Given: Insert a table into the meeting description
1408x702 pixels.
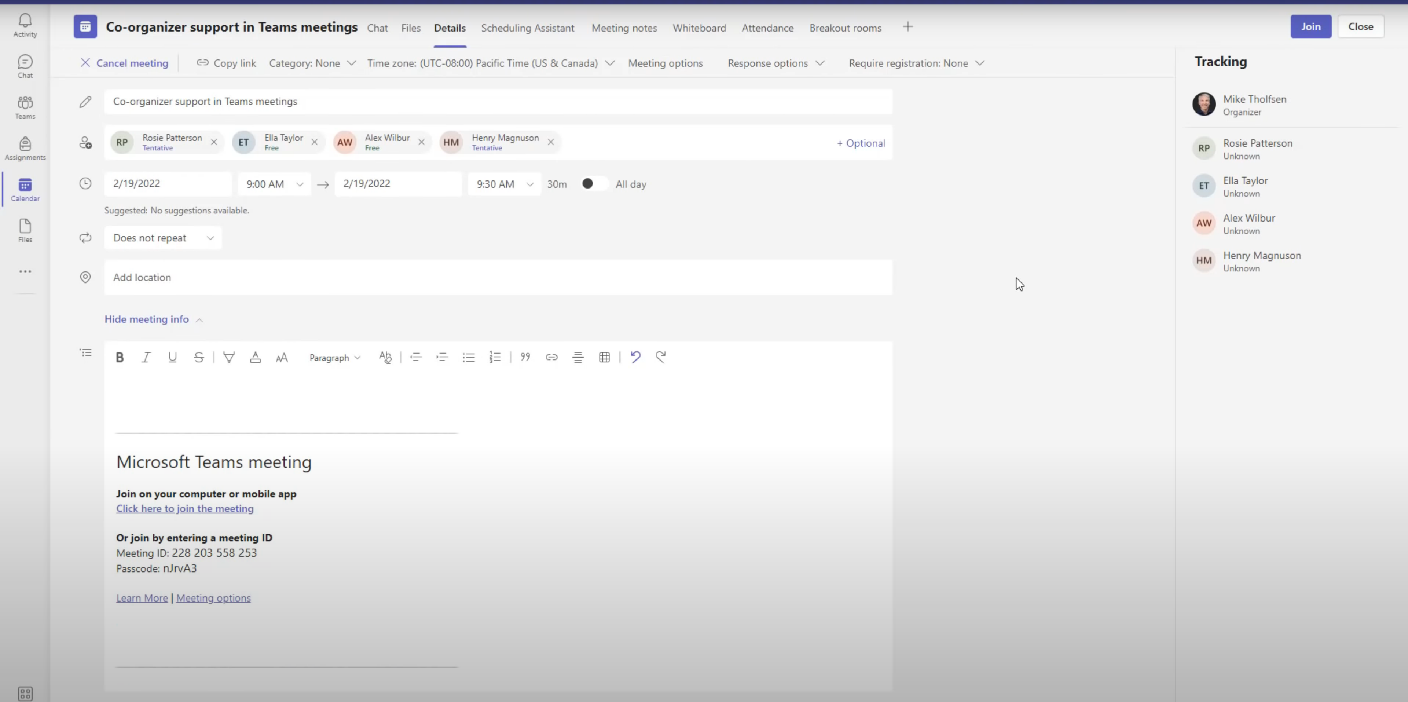Looking at the screenshot, I should click(604, 357).
